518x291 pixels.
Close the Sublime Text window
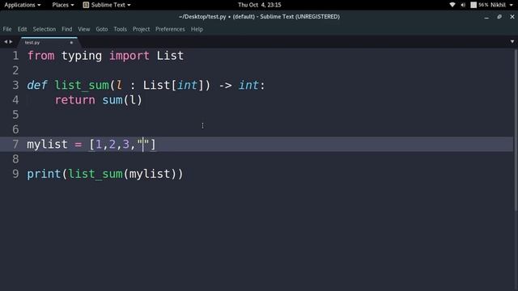[512, 17]
